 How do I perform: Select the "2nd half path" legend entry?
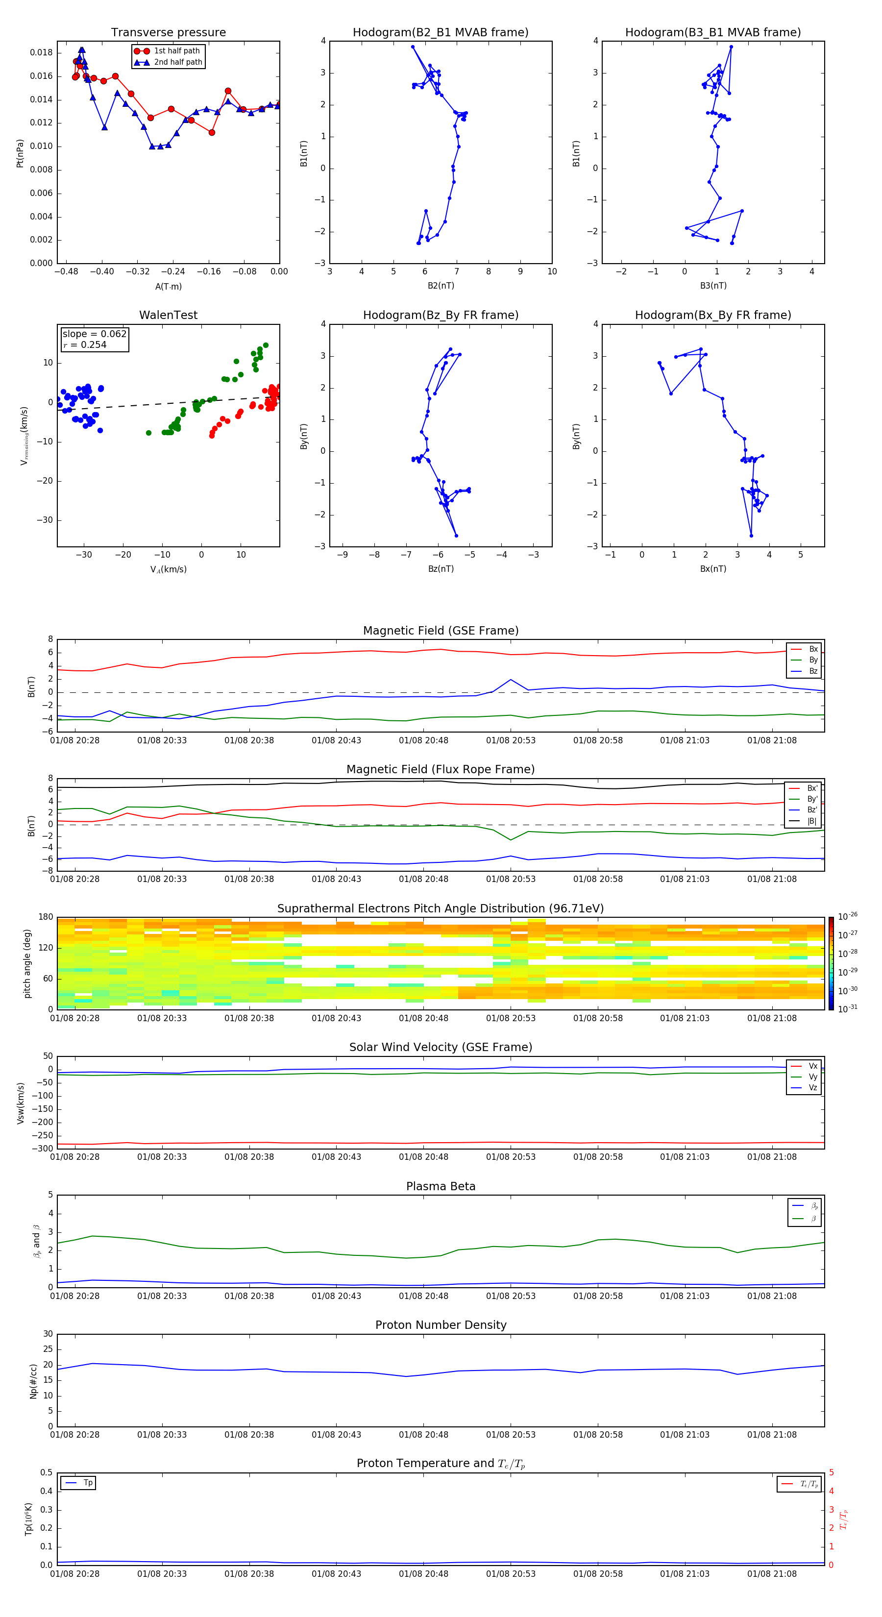coord(169,62)
